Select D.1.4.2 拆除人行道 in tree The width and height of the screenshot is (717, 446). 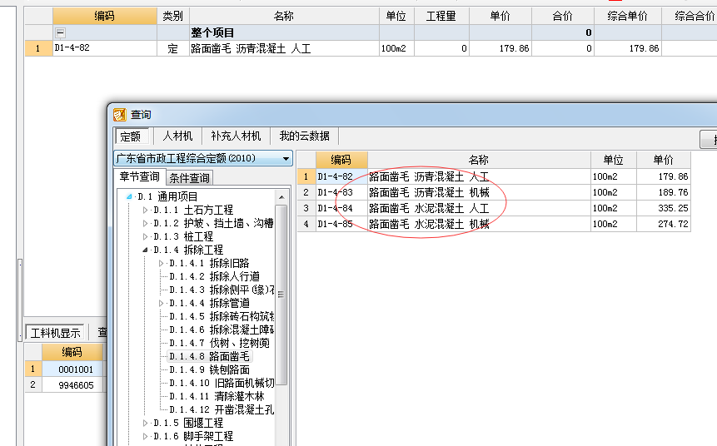coord(215,276)
